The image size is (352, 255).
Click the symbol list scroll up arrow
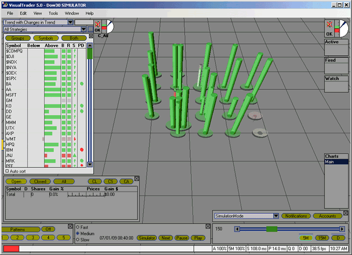[90, 45]
